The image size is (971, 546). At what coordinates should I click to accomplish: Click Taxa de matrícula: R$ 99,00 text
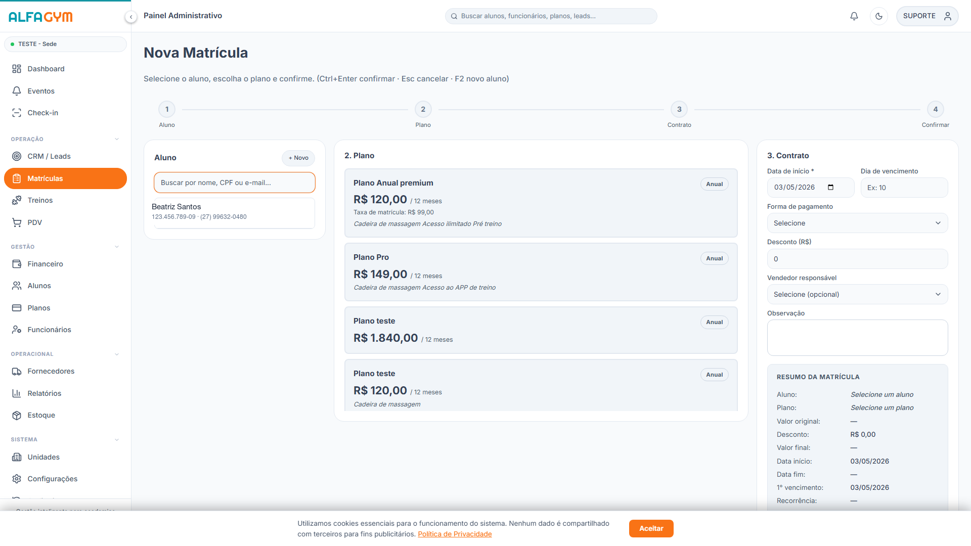click(x=393, y=212)
